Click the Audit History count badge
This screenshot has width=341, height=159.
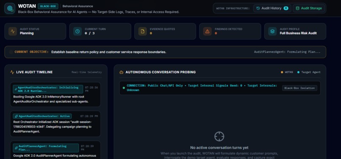[286, 8]
